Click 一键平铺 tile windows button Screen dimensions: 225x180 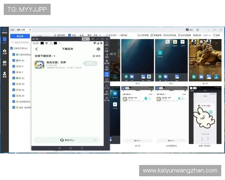(123, 35)
